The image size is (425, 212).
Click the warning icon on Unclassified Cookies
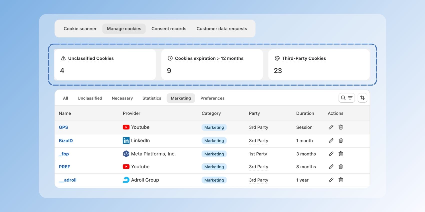click(x=63, y=58)
